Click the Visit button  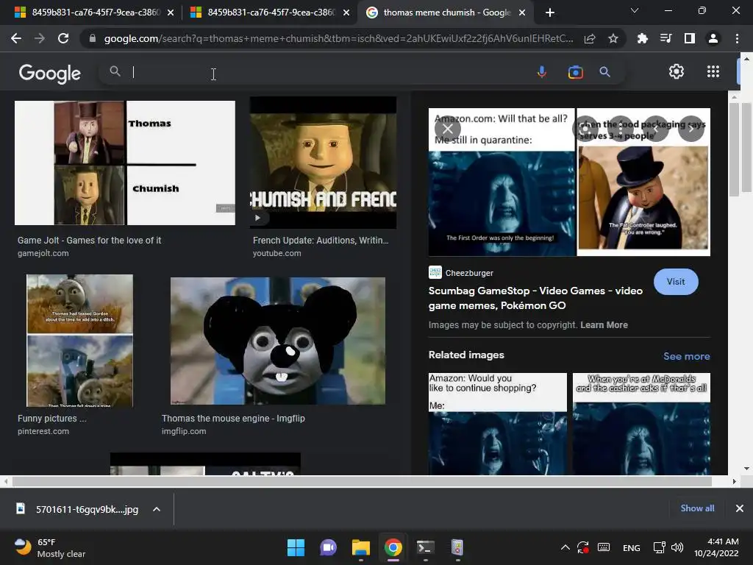(x=676, y=282)
